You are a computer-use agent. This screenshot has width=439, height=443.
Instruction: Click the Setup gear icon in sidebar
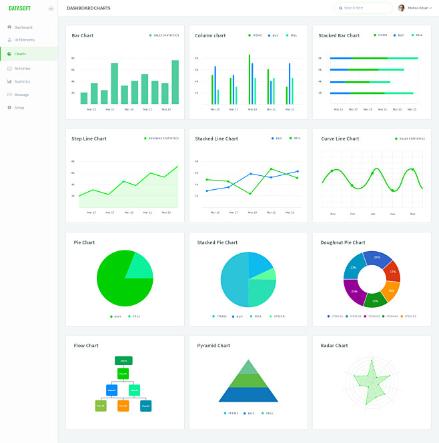click(x=9, y=107)
